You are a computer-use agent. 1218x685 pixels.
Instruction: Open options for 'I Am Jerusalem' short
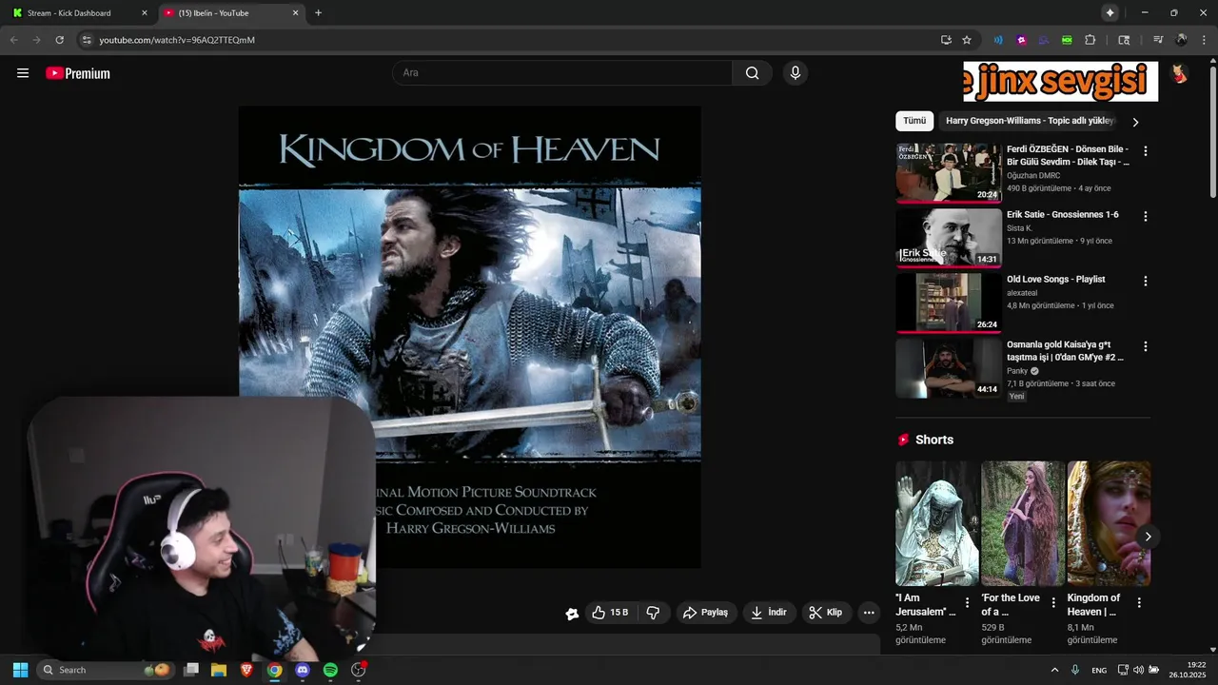click(967, 602)
